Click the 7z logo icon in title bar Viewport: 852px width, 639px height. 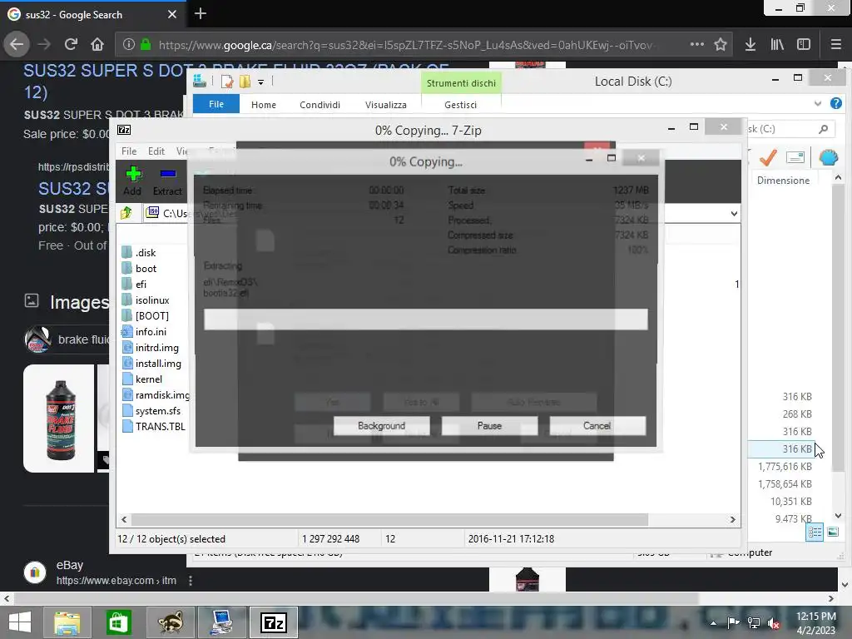[x=124, y=130]
